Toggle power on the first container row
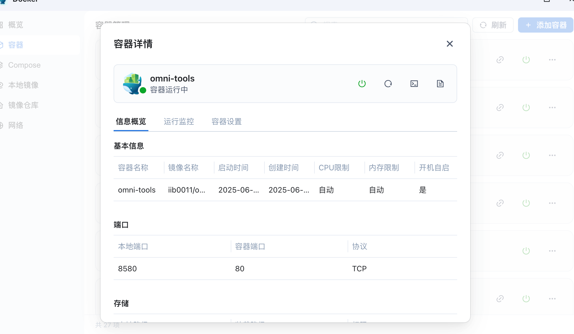Viewport: 574px width, 334px height. click(526, 60)
